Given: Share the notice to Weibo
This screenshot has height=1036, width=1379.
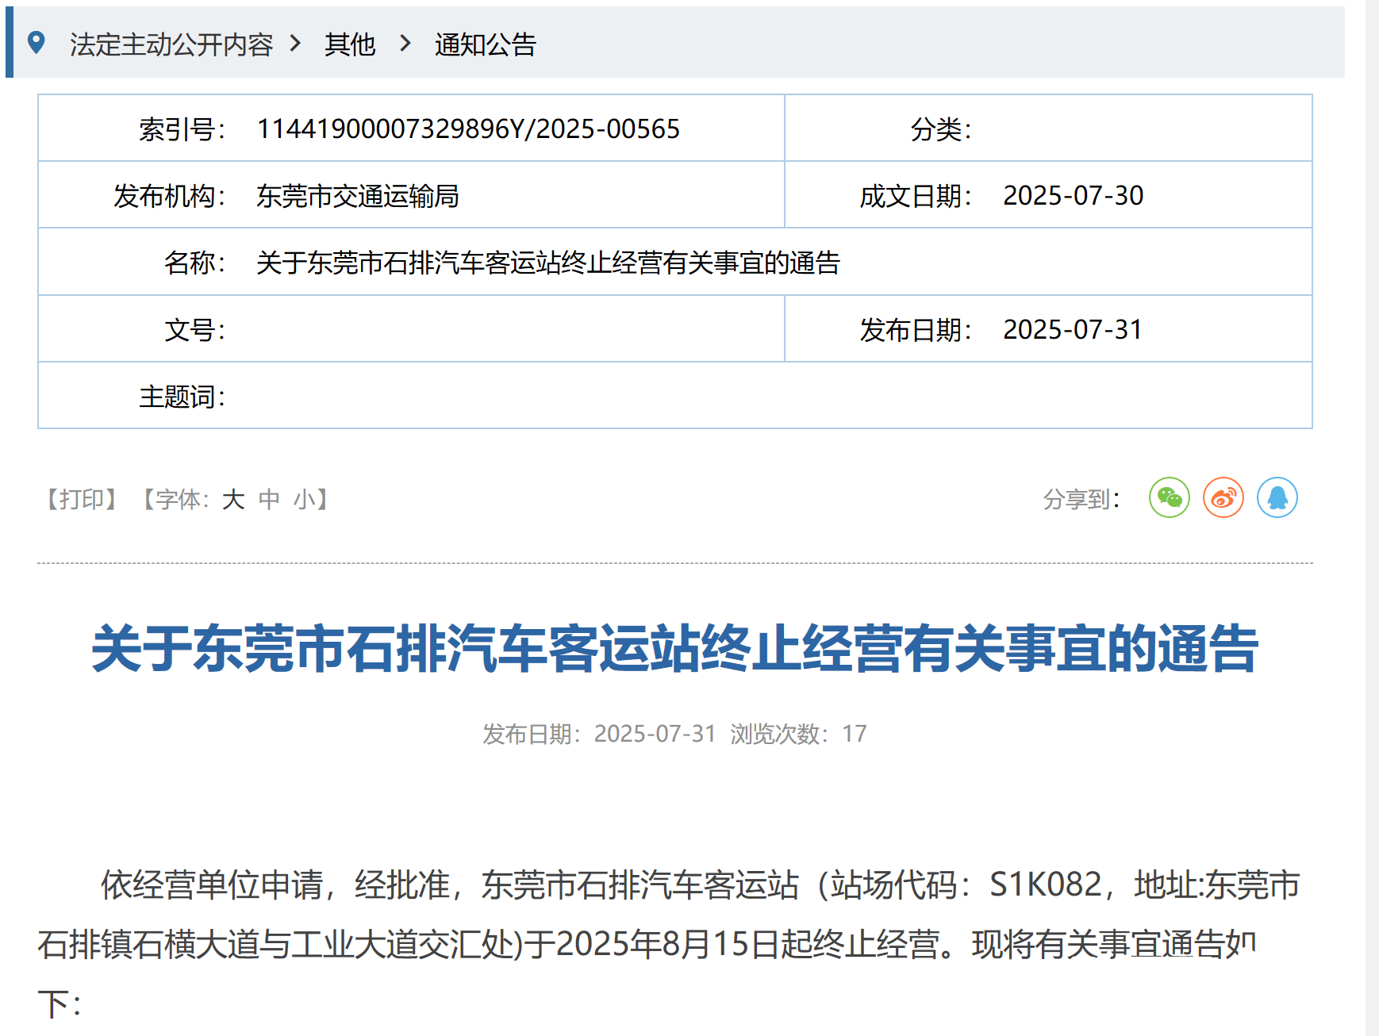Looking at the screenshot, I should [x=1223, y=497].
